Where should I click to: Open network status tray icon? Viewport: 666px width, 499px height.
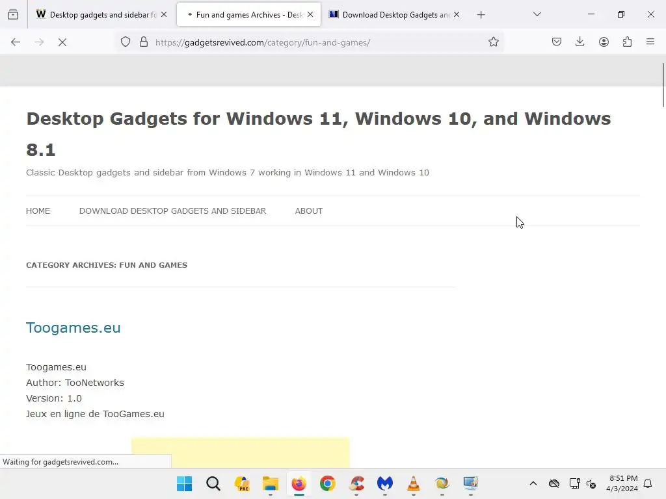point(575,483)
